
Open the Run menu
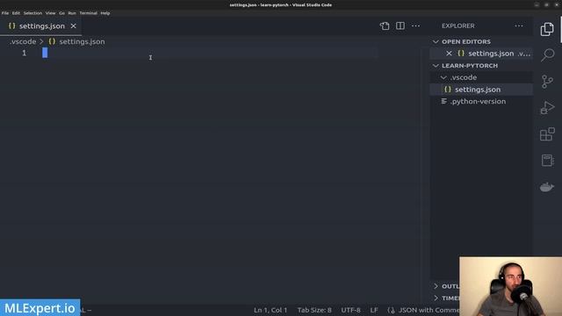point(72,13)
